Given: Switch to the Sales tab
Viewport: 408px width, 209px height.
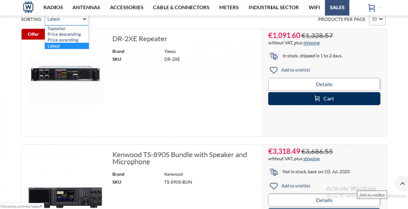Looking at the screenshot, I should point(337,7).
